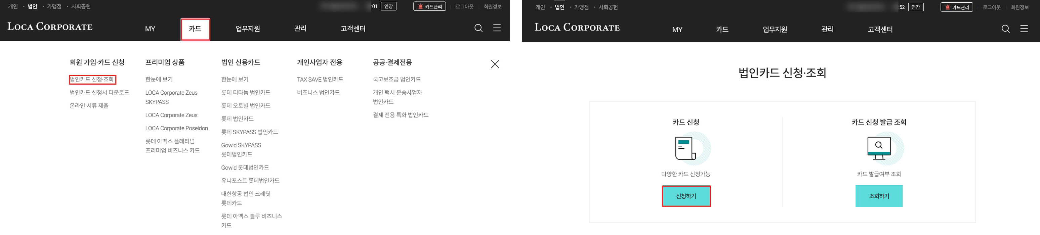
Task: Select LOCA Corporate Poseidon card
Action: coord(177,128)
